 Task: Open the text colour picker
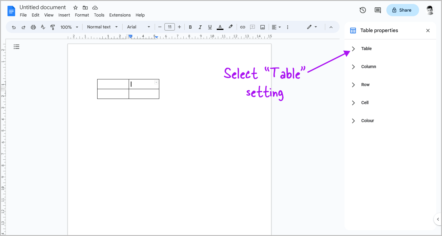[x=220, y=27]
